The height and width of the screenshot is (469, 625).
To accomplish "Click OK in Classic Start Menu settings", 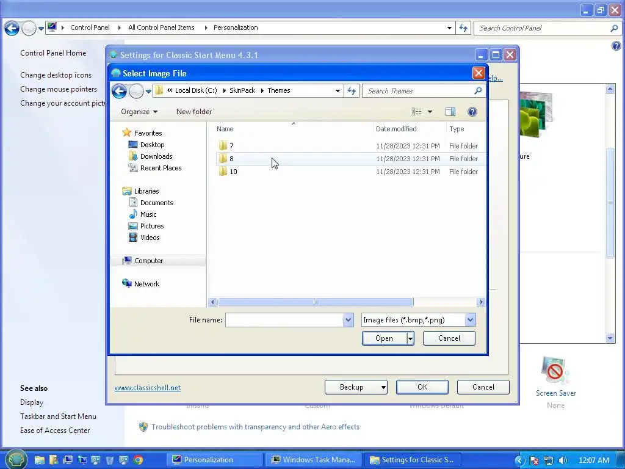I will (422, 387).
